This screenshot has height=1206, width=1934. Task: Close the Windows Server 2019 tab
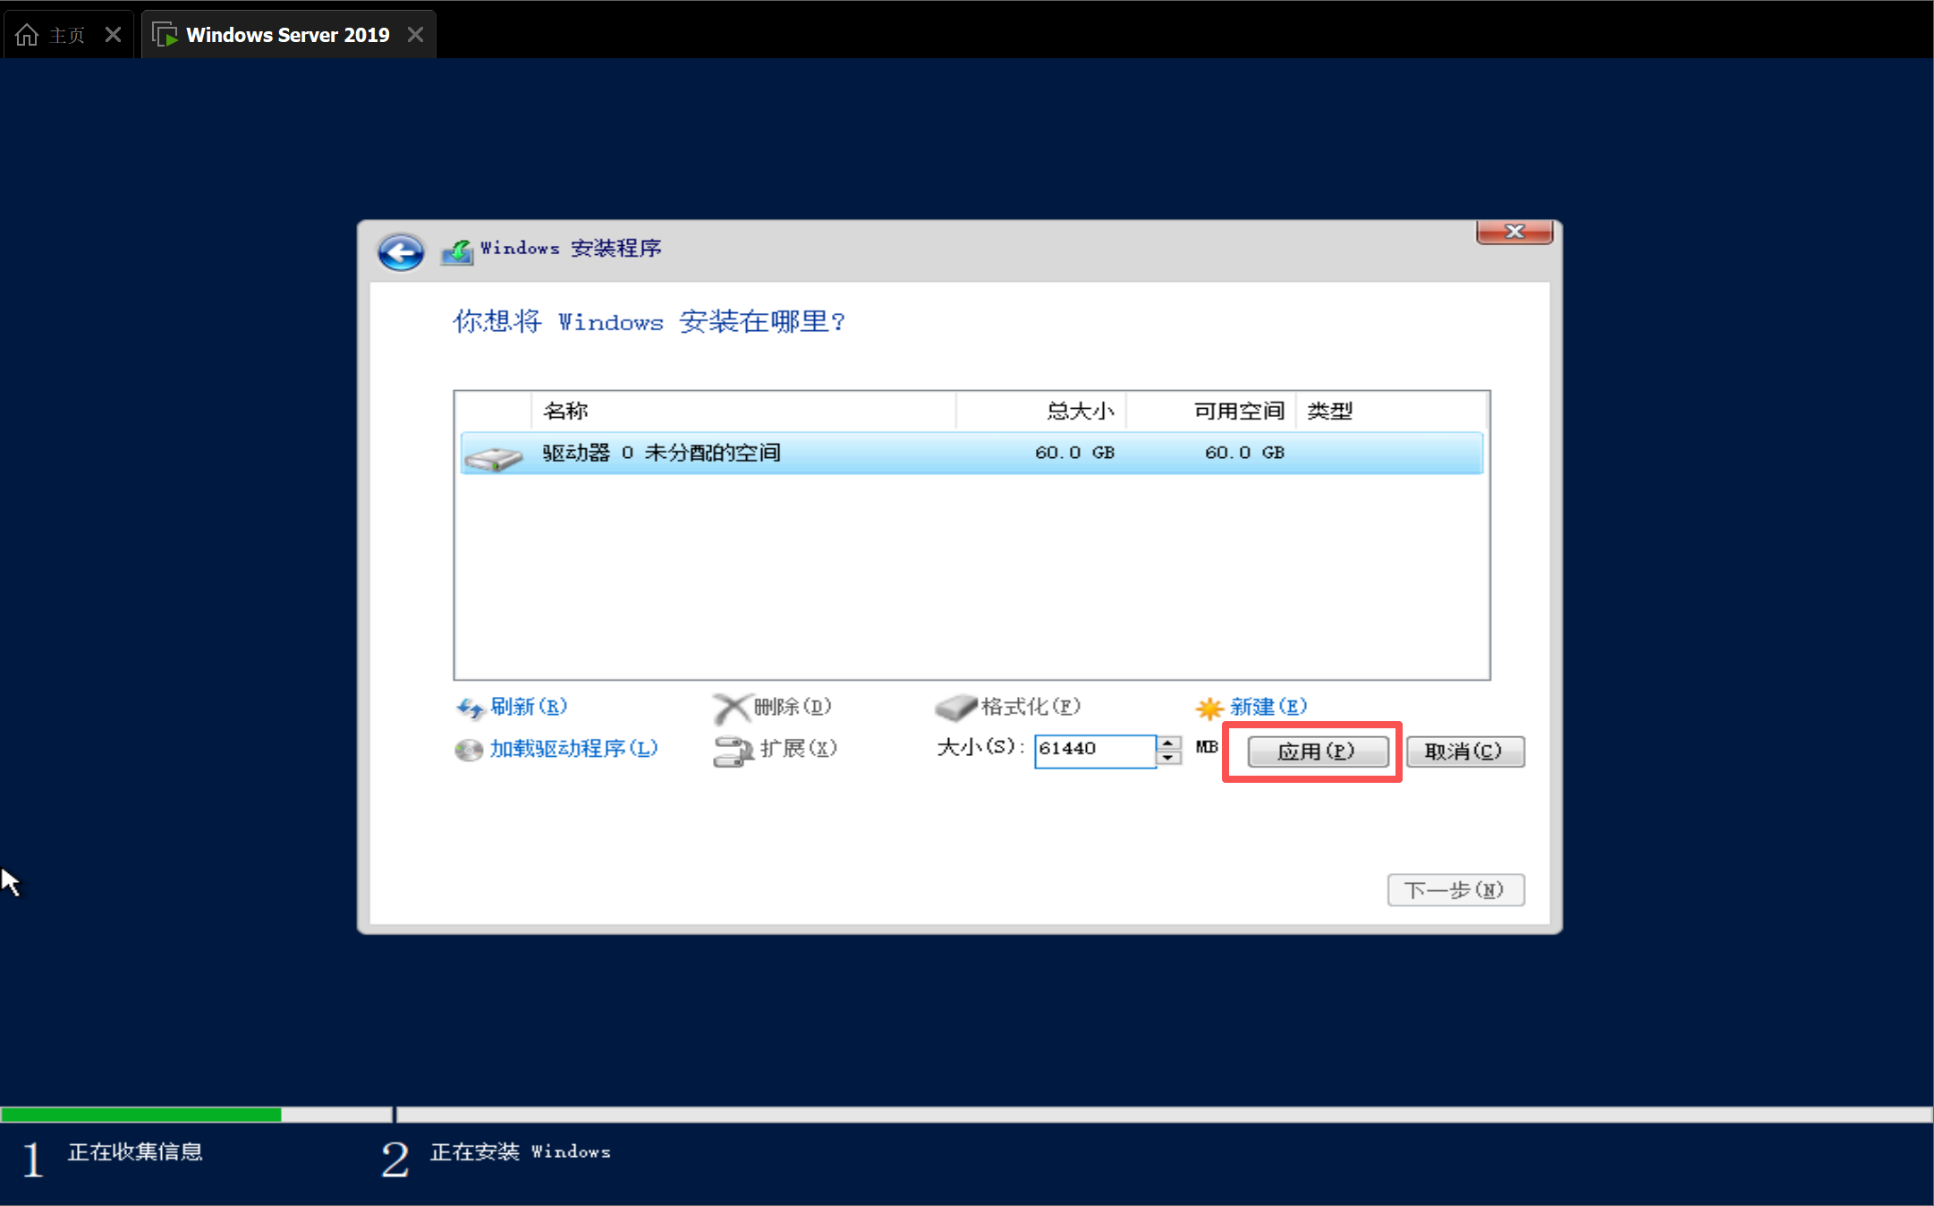pos(415,35)
